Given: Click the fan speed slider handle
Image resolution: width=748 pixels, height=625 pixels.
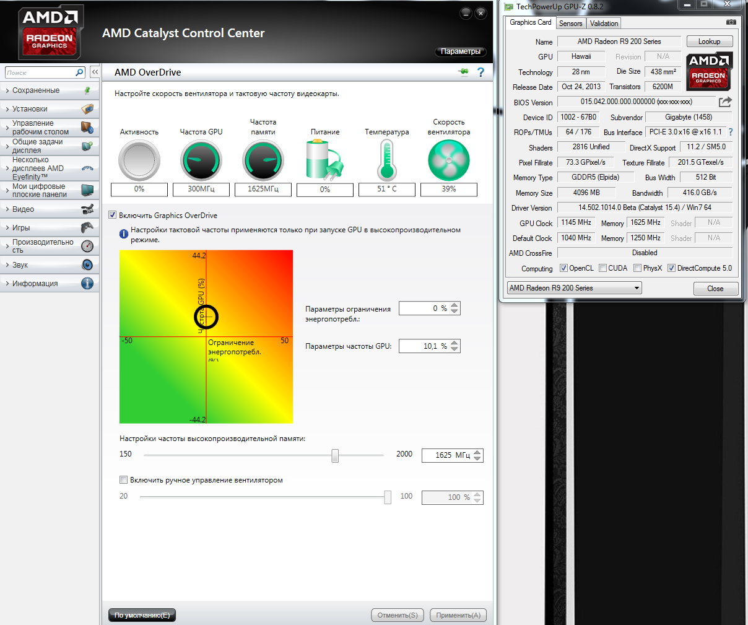Looking at the screenshot, I should pyautogui.click(x=388, y=497).
